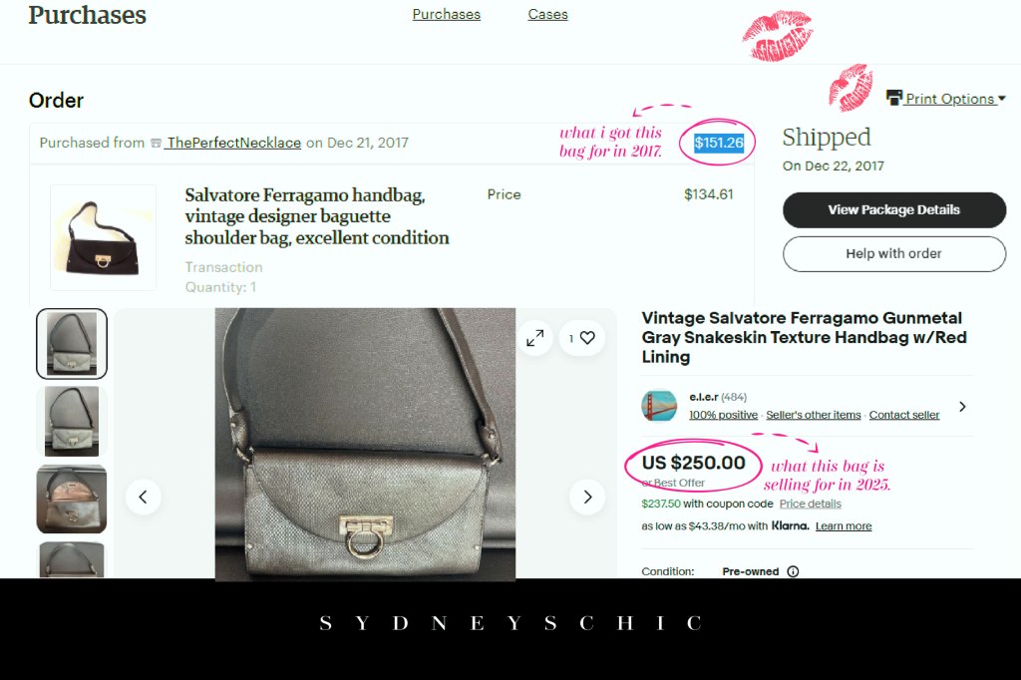Image resolution: width=1021 pixels, height=680 pixels.
Task: Click the expand image fullscreen icon
Action: click(x=535, y=338)
